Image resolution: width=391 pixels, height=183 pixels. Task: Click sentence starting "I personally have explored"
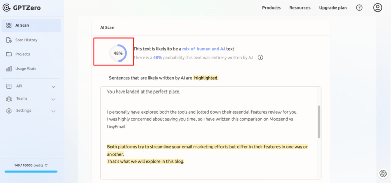(x=203, y=112)
